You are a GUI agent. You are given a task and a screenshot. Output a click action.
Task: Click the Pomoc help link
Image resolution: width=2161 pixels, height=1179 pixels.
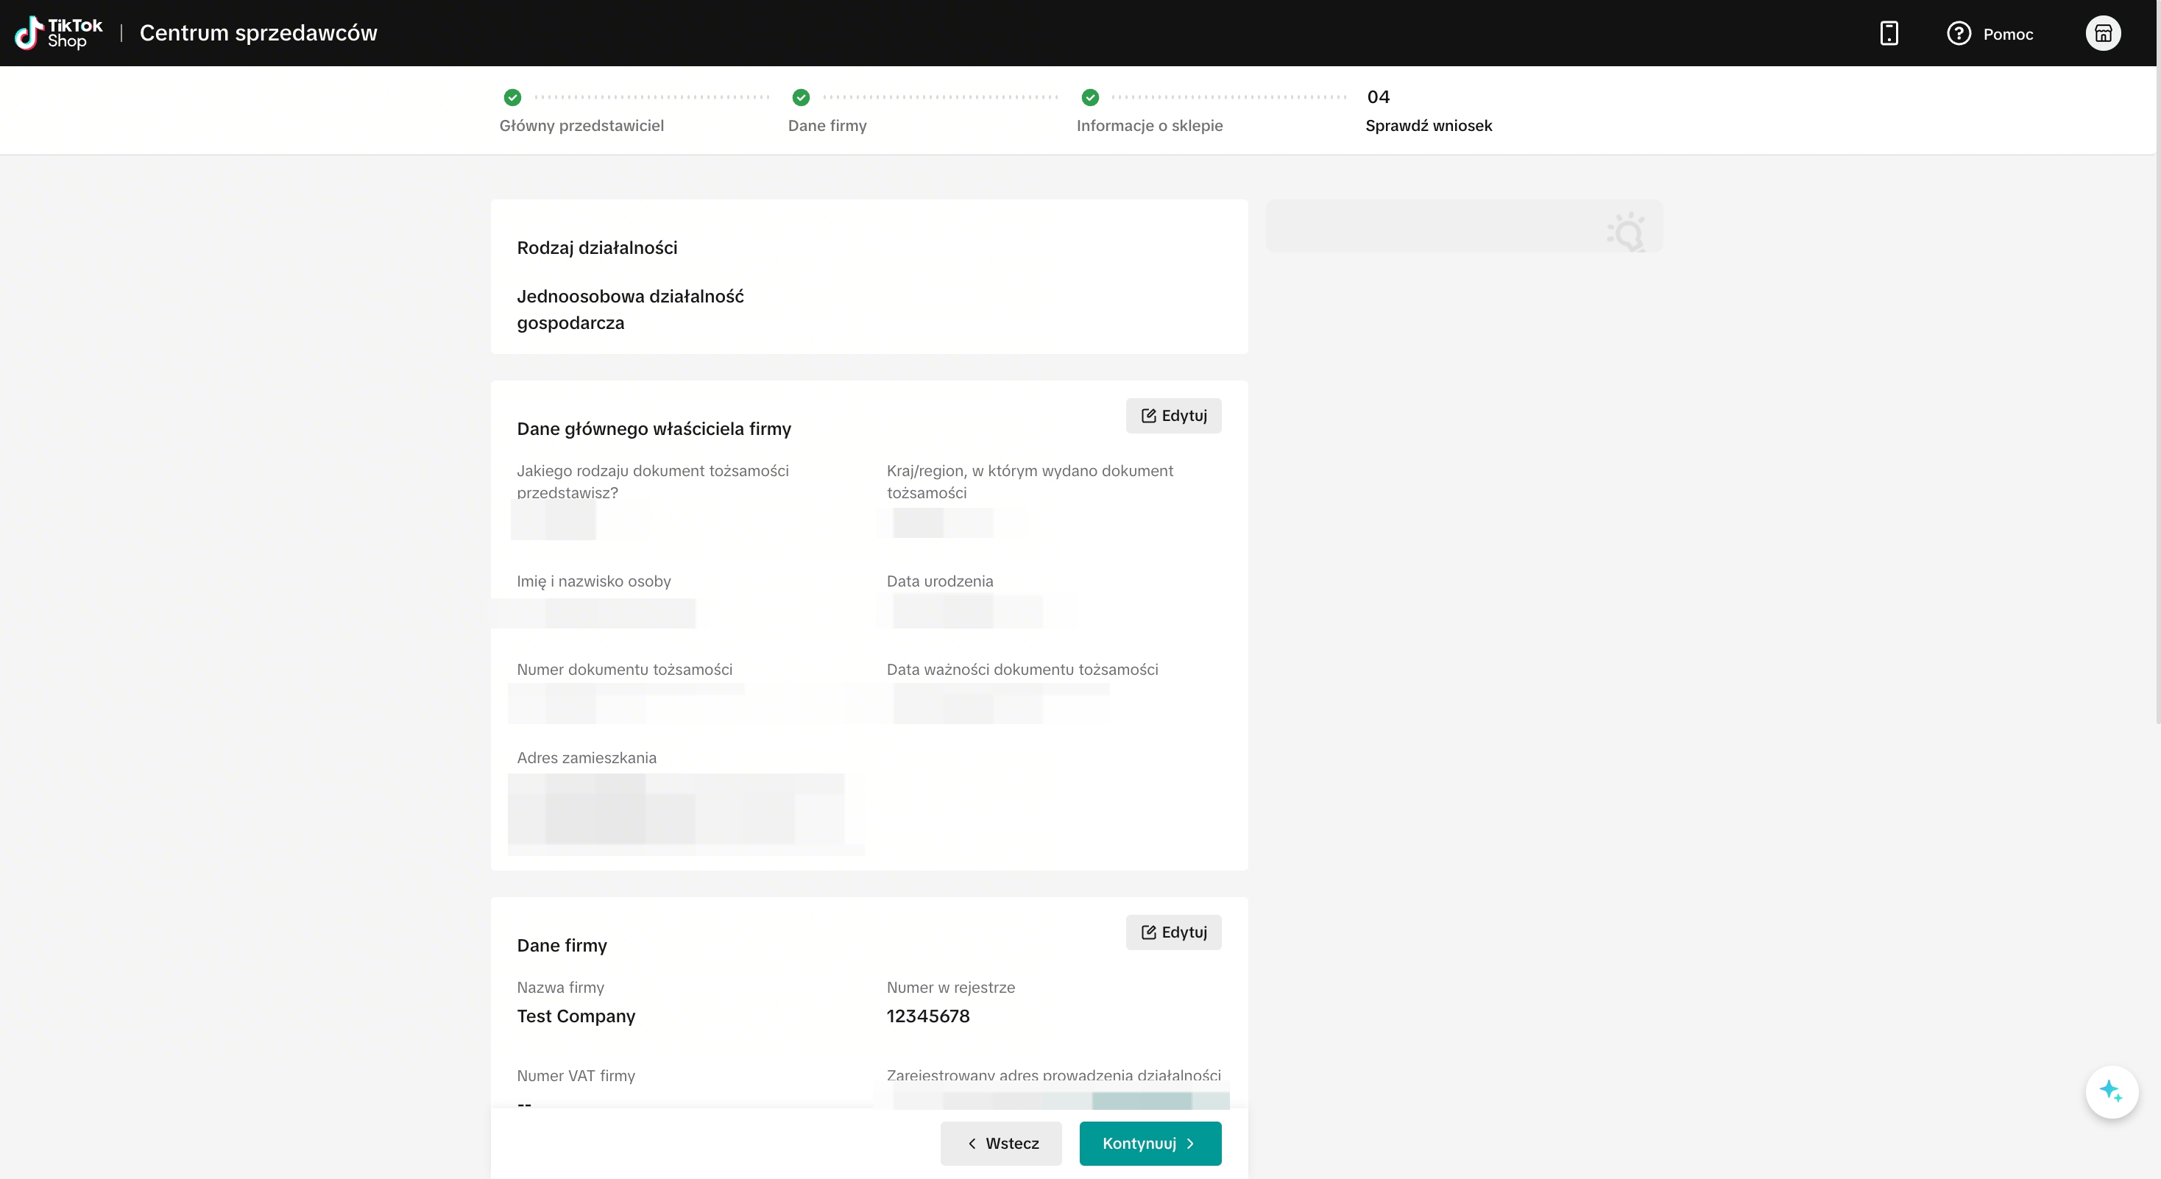2007,35
